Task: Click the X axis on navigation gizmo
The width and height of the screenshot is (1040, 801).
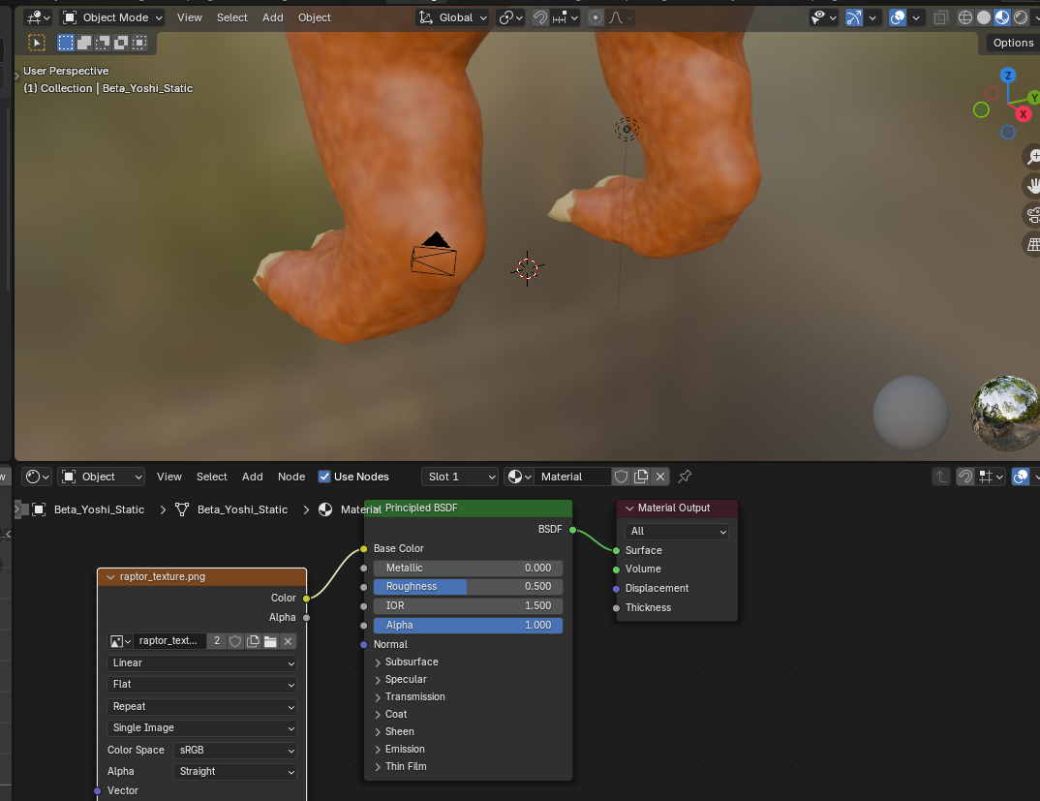Action: [1024, 114]
